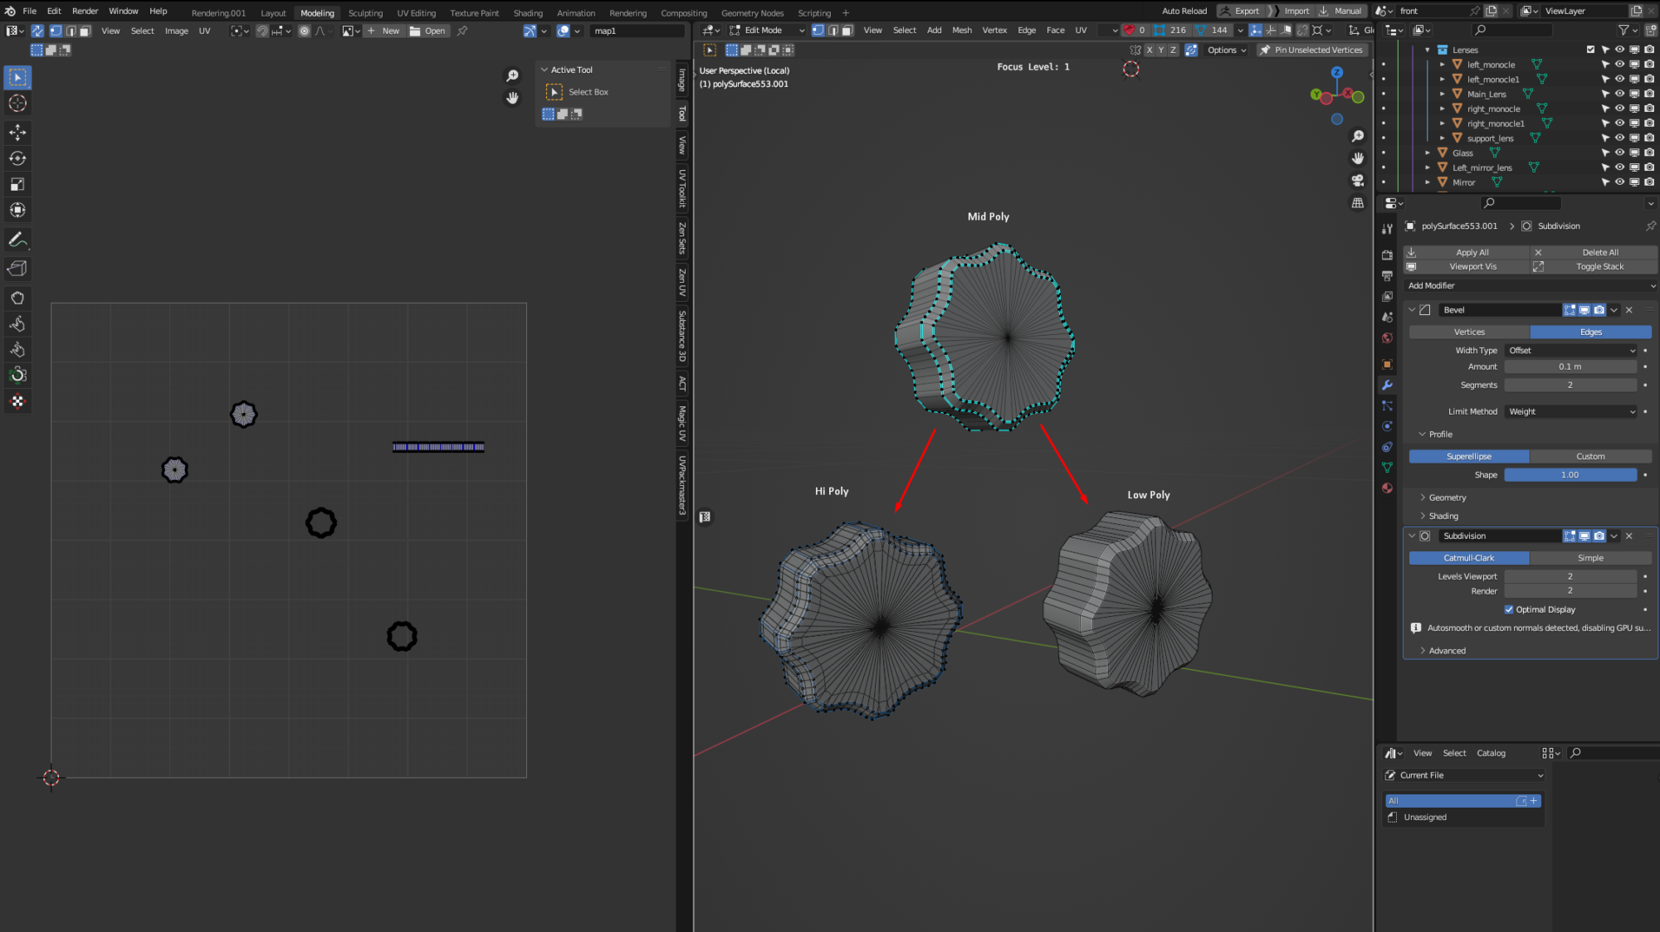
Task: Open the Modifier properties wrench tab
Action: pos(1387,385)
